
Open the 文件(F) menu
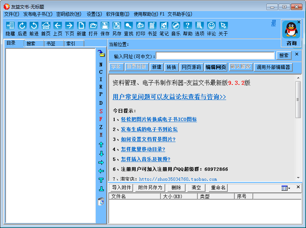click(x=11, y=14)
